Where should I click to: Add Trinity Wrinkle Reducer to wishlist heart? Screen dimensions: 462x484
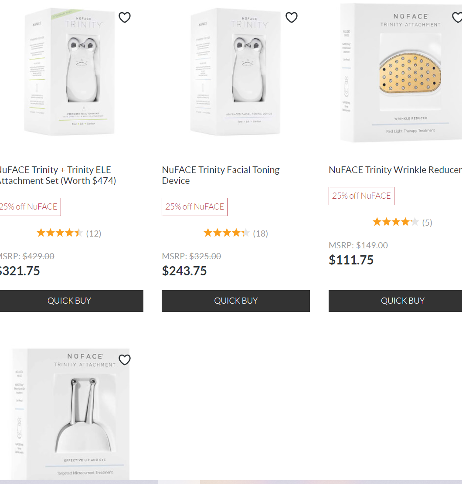(x=457, y=17)
